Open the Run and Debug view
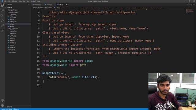This screenshot has height=110, width=196. coord(2,20)
